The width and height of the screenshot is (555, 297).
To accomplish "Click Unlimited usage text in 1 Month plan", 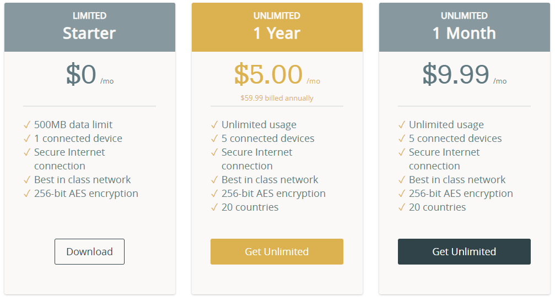I will 446,125.
